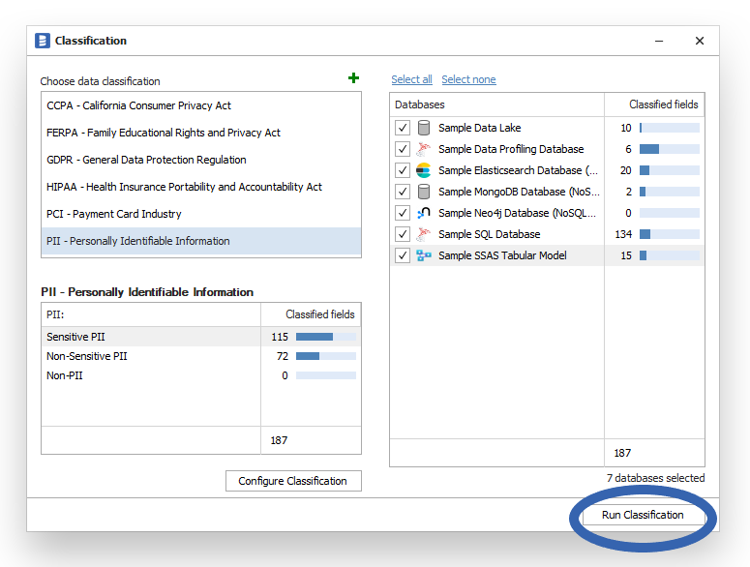Image resolution: width=750 pixels, height=567 pixels.
Task: Select GDPR - General Data Protection Regulation
Action: 146,160
